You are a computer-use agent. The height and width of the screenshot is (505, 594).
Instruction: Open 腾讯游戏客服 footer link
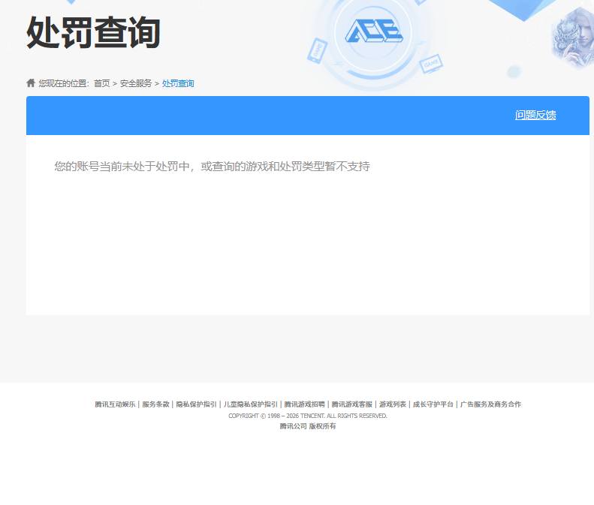point(352,404)
